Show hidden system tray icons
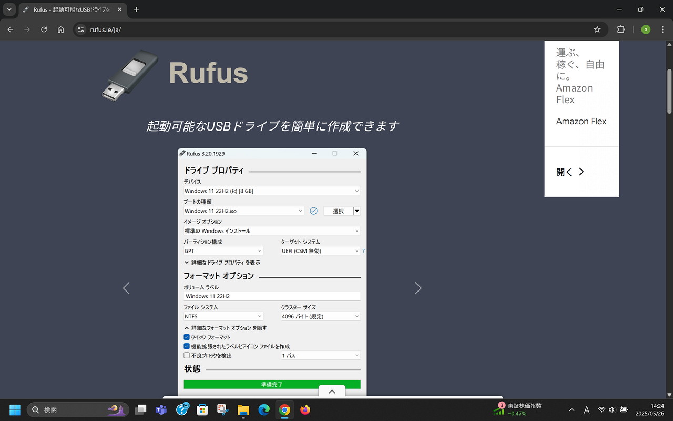The image size is (673, 421). point(572,409)
